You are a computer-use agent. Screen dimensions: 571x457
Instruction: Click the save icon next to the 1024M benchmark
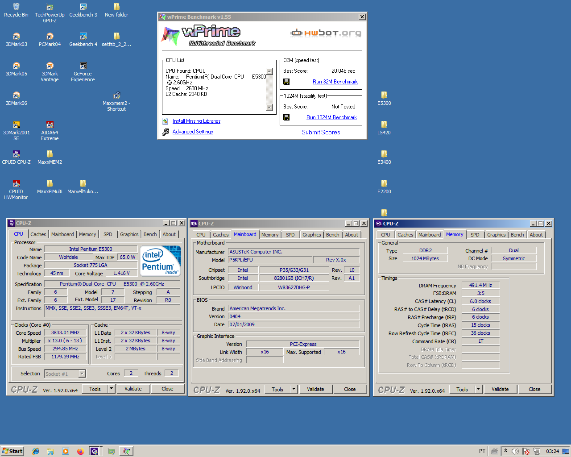pos(286,117)
